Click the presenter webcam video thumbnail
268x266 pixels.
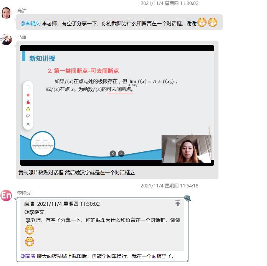point(186,149)
